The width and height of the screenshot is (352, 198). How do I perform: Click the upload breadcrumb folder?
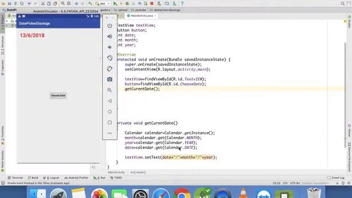pos(120,10)
